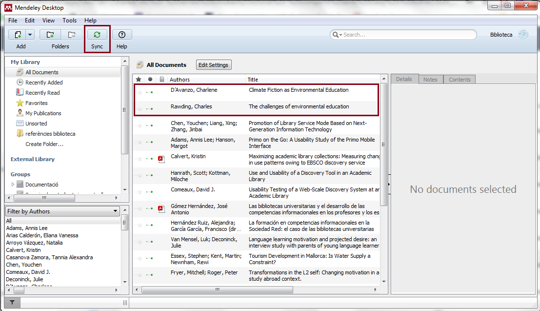Open the Filter by Authors dropdown
The height and width of the screenshot is (311, 540).
62,211
